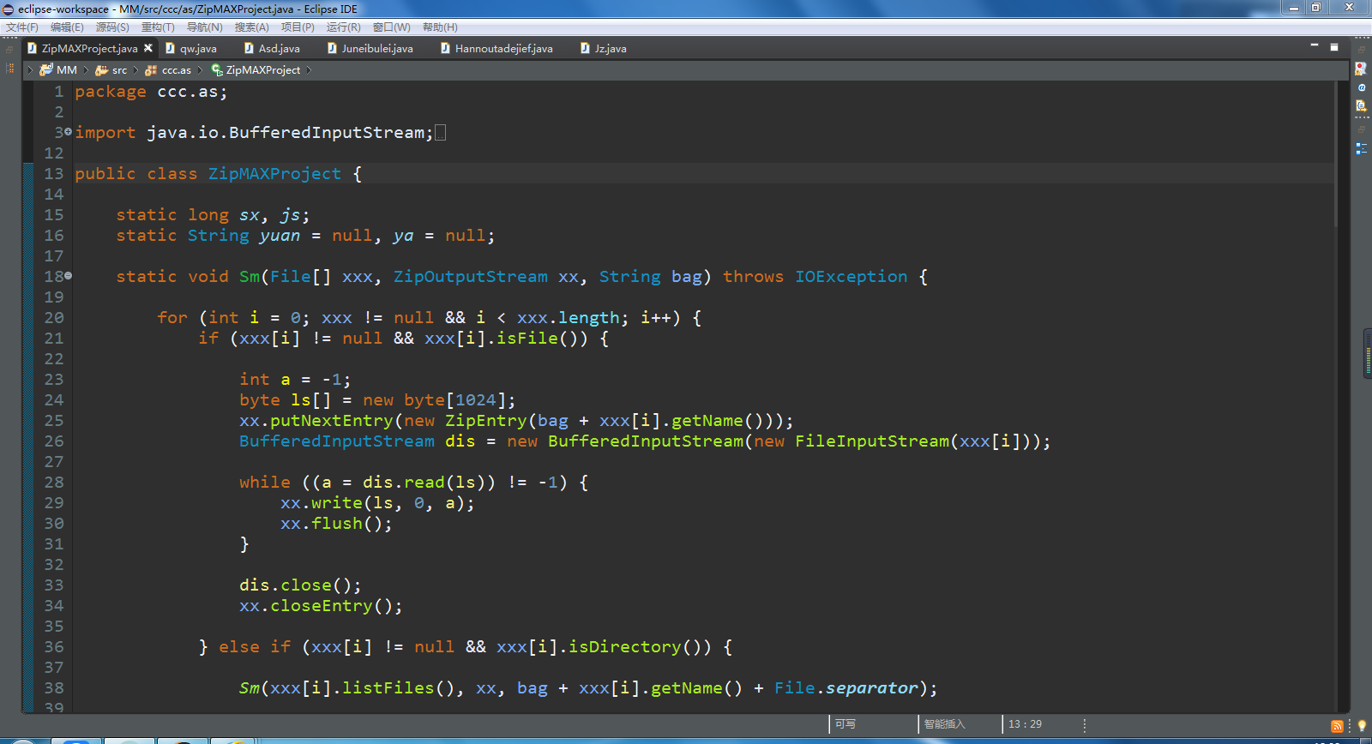This screenshot has width=1372, height=744.
Task: Open the 帮助(H) menu
Action: click(440, 27)
